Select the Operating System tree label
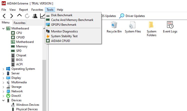 pos(23,69)
